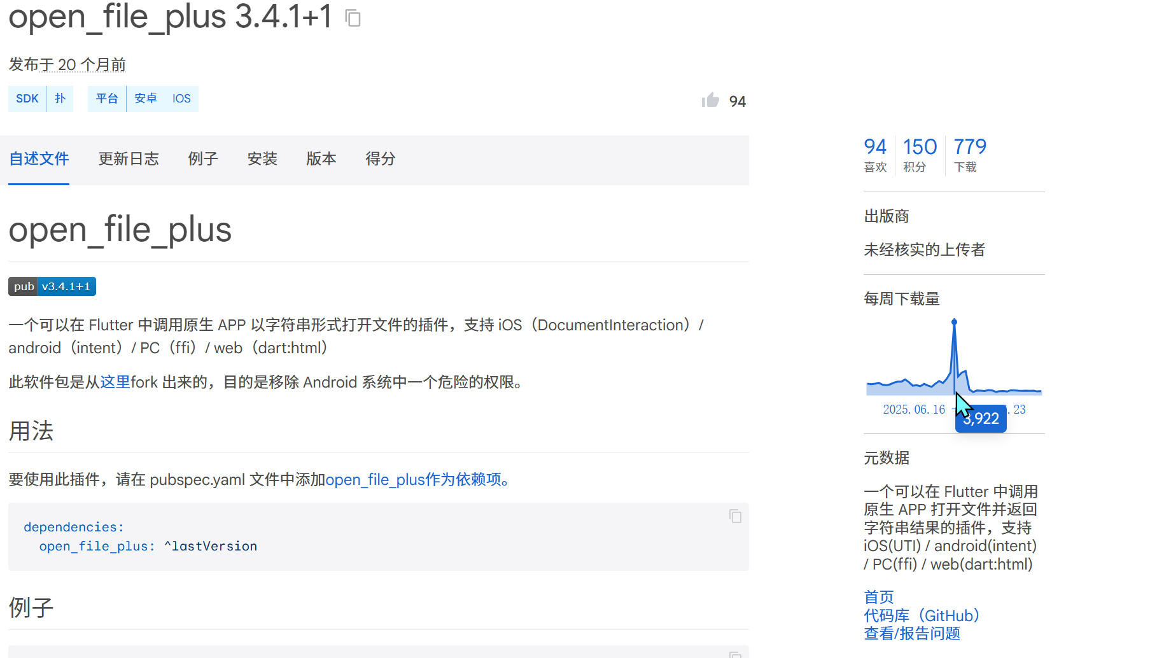Toggle the SDK 扑 filter tag
This screenshot has width=1157, height=658.
click(x=59, y=99)
